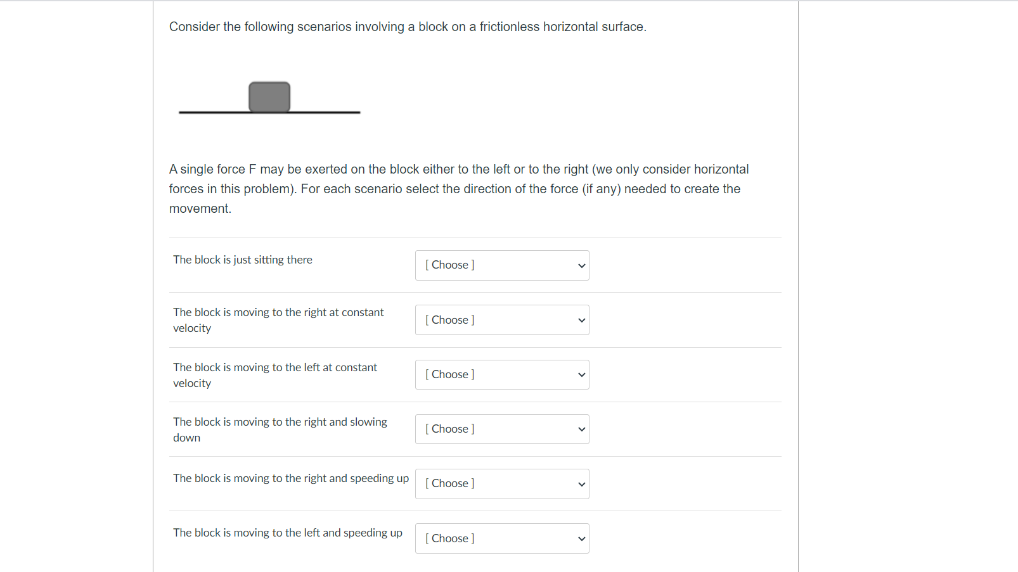Image resolution: width=1018 pixels, height=572 pixels.
Task: Click the chevron arrow in left constant velocity row
Action: click(581, 375)
